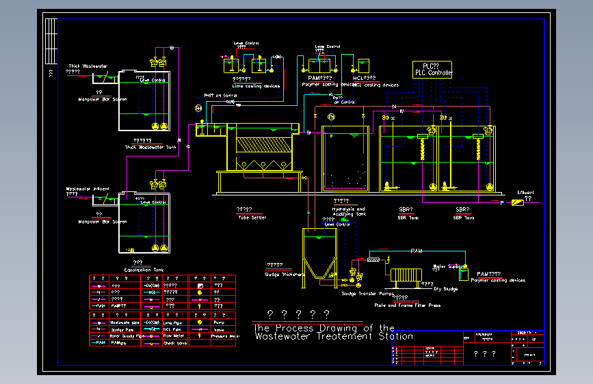Image resolution: width=593 pixels, height=384 pixels.
Task: Select the pump symbol in the English legend
Action: pyautogui.click(x=200, y=323)
